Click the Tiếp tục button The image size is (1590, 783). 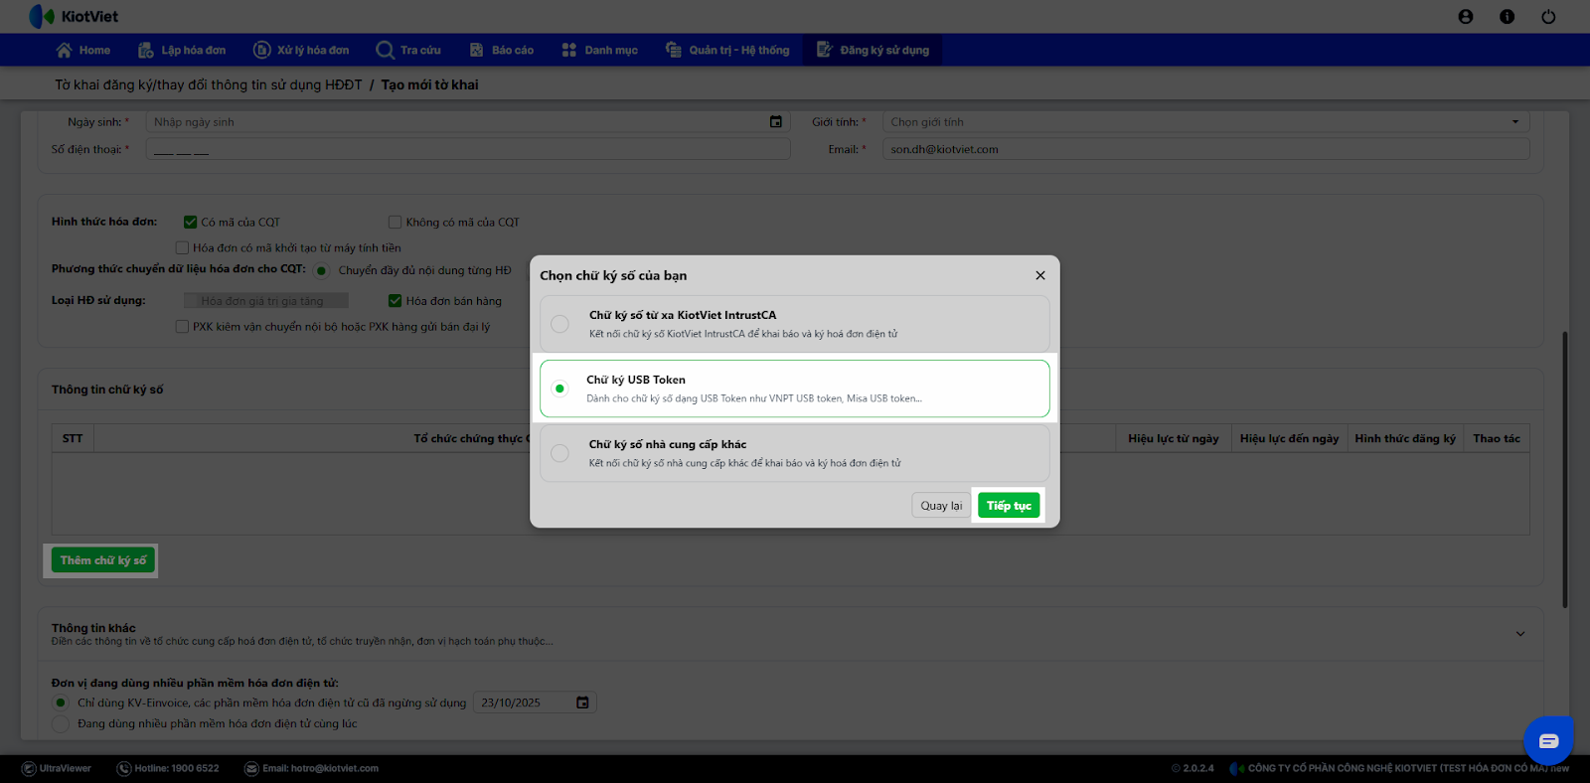(1009, 506)
